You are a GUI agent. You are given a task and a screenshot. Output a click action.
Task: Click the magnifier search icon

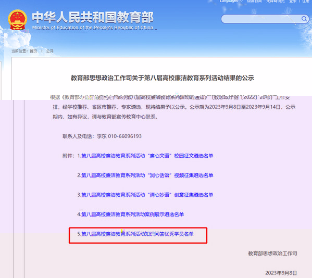coord(304,19)
